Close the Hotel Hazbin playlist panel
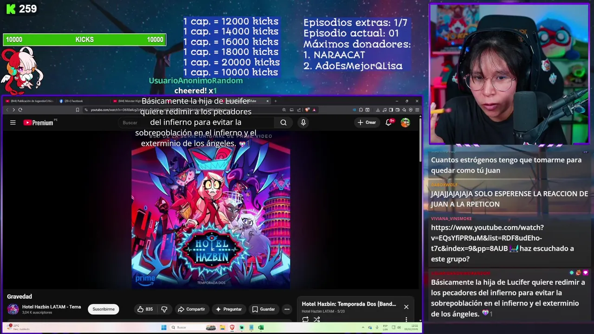594x334 pixels. click(406, 307)
